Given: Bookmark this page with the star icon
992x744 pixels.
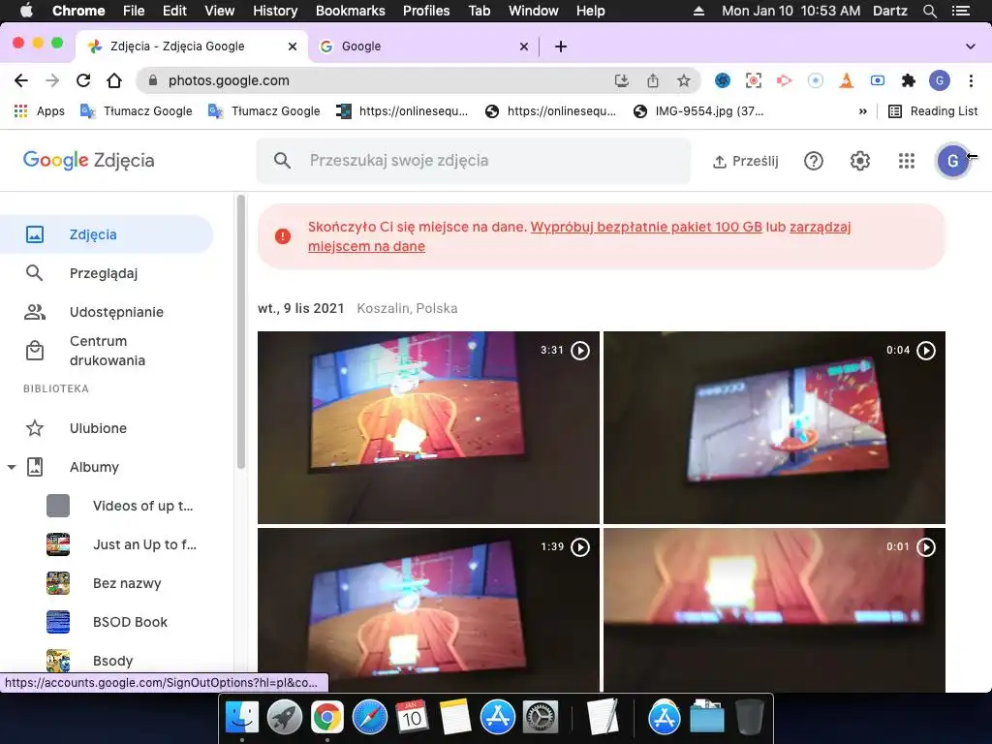Looking at the screenshot, I should pyautogui.click(x=683, y=80).
